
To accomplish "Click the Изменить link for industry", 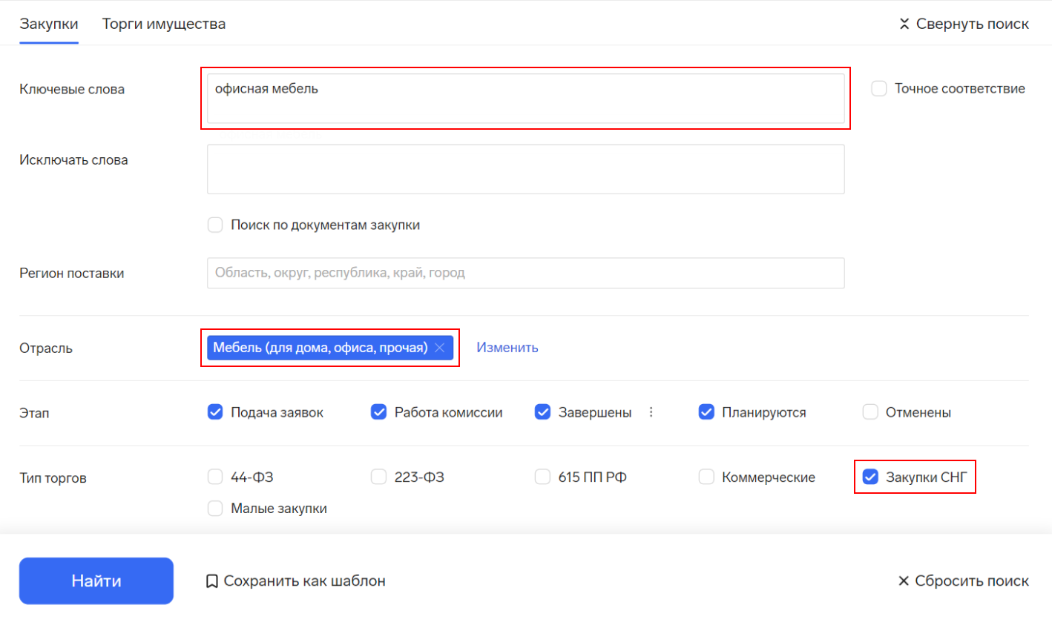I will pos(507,348).
